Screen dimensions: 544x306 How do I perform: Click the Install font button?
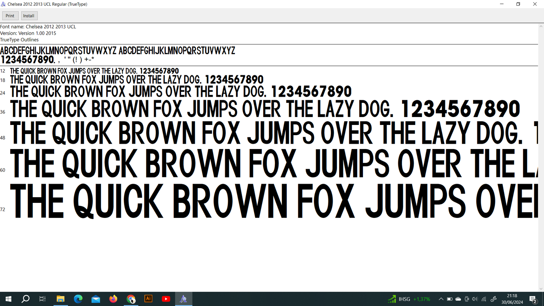(29, 16)
